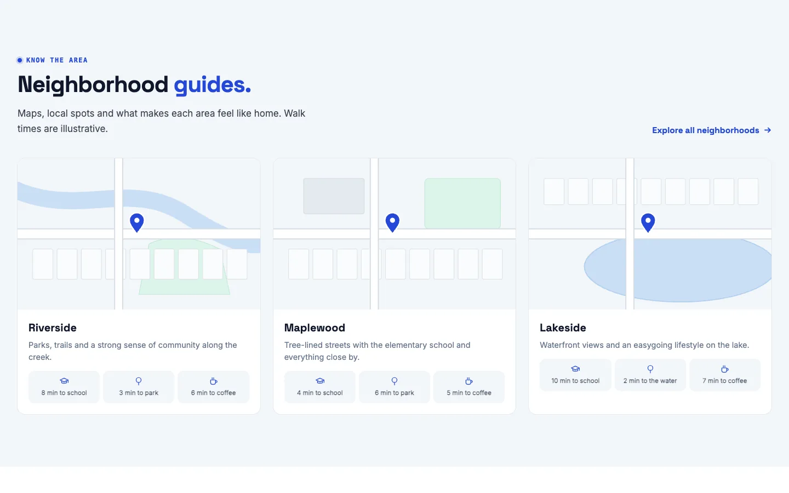Image resolution: width=789 pixels, height=493 pixels.
Task: Click the park tree icon in the Maplewood card
Action: pos(395,381)
